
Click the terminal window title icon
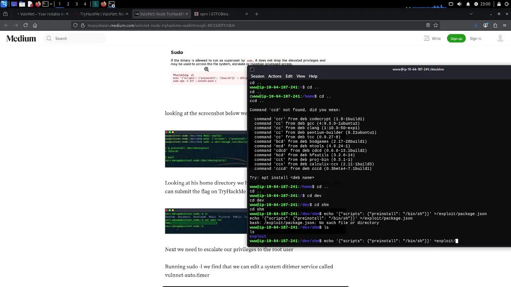tap(252, 69)
